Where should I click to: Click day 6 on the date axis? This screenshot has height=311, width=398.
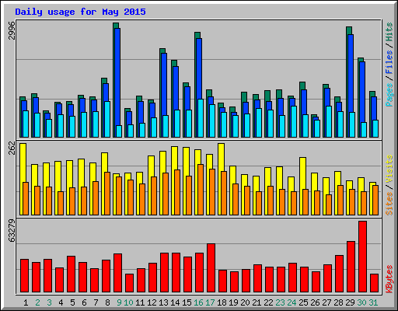84,302
